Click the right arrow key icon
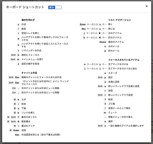153x144 pixels. (x=100, y=33)
